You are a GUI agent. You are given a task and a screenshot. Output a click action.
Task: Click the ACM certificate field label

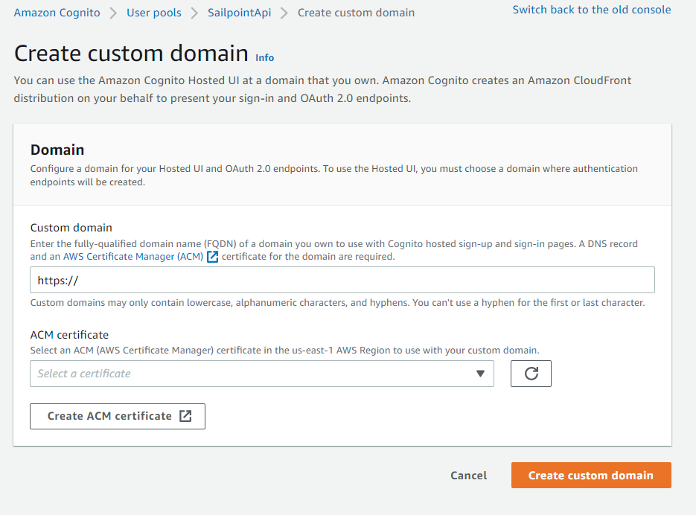point(69,335)
